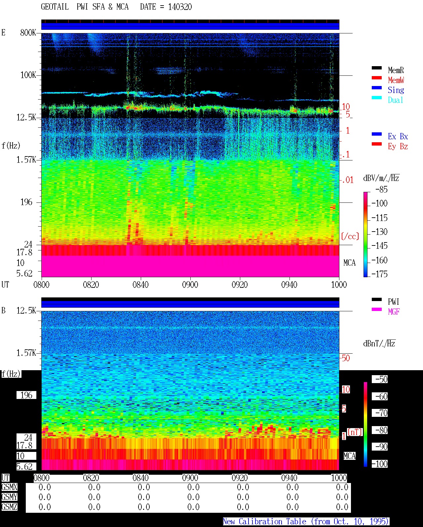Click the 0900 UT tick on electric spectrogram
The image size is (423, 527).
tap(190, 285)
